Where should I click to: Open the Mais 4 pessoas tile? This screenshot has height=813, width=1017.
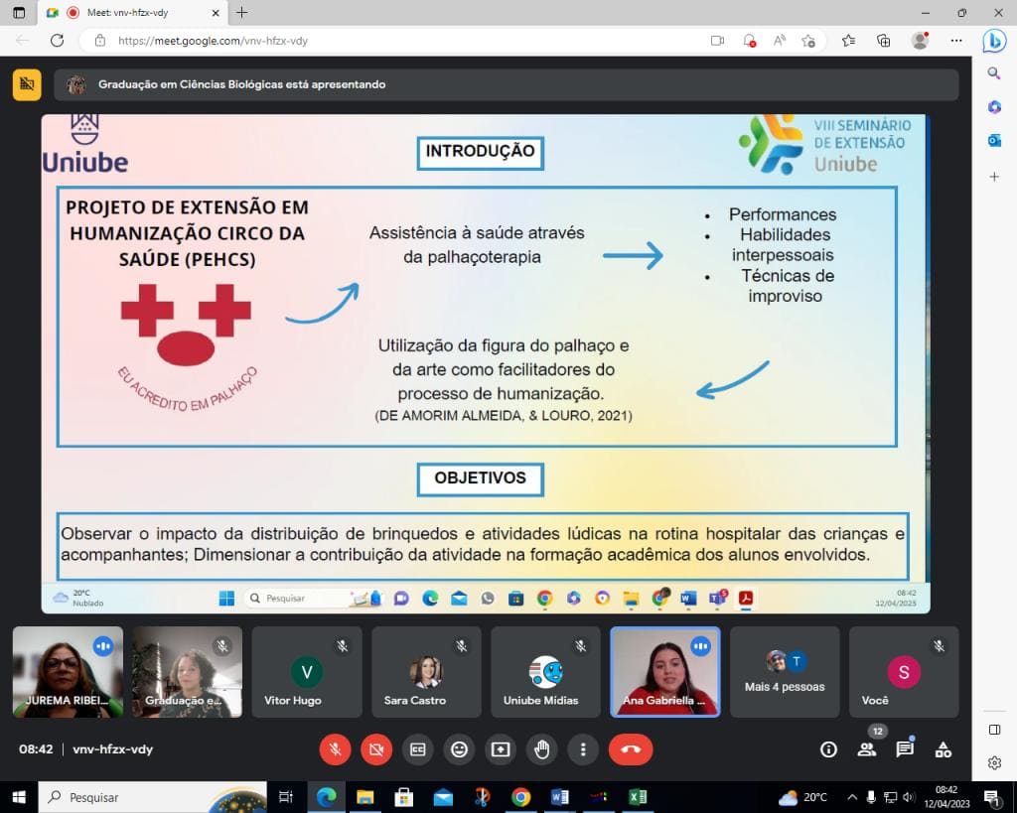[x=785, y=672]
